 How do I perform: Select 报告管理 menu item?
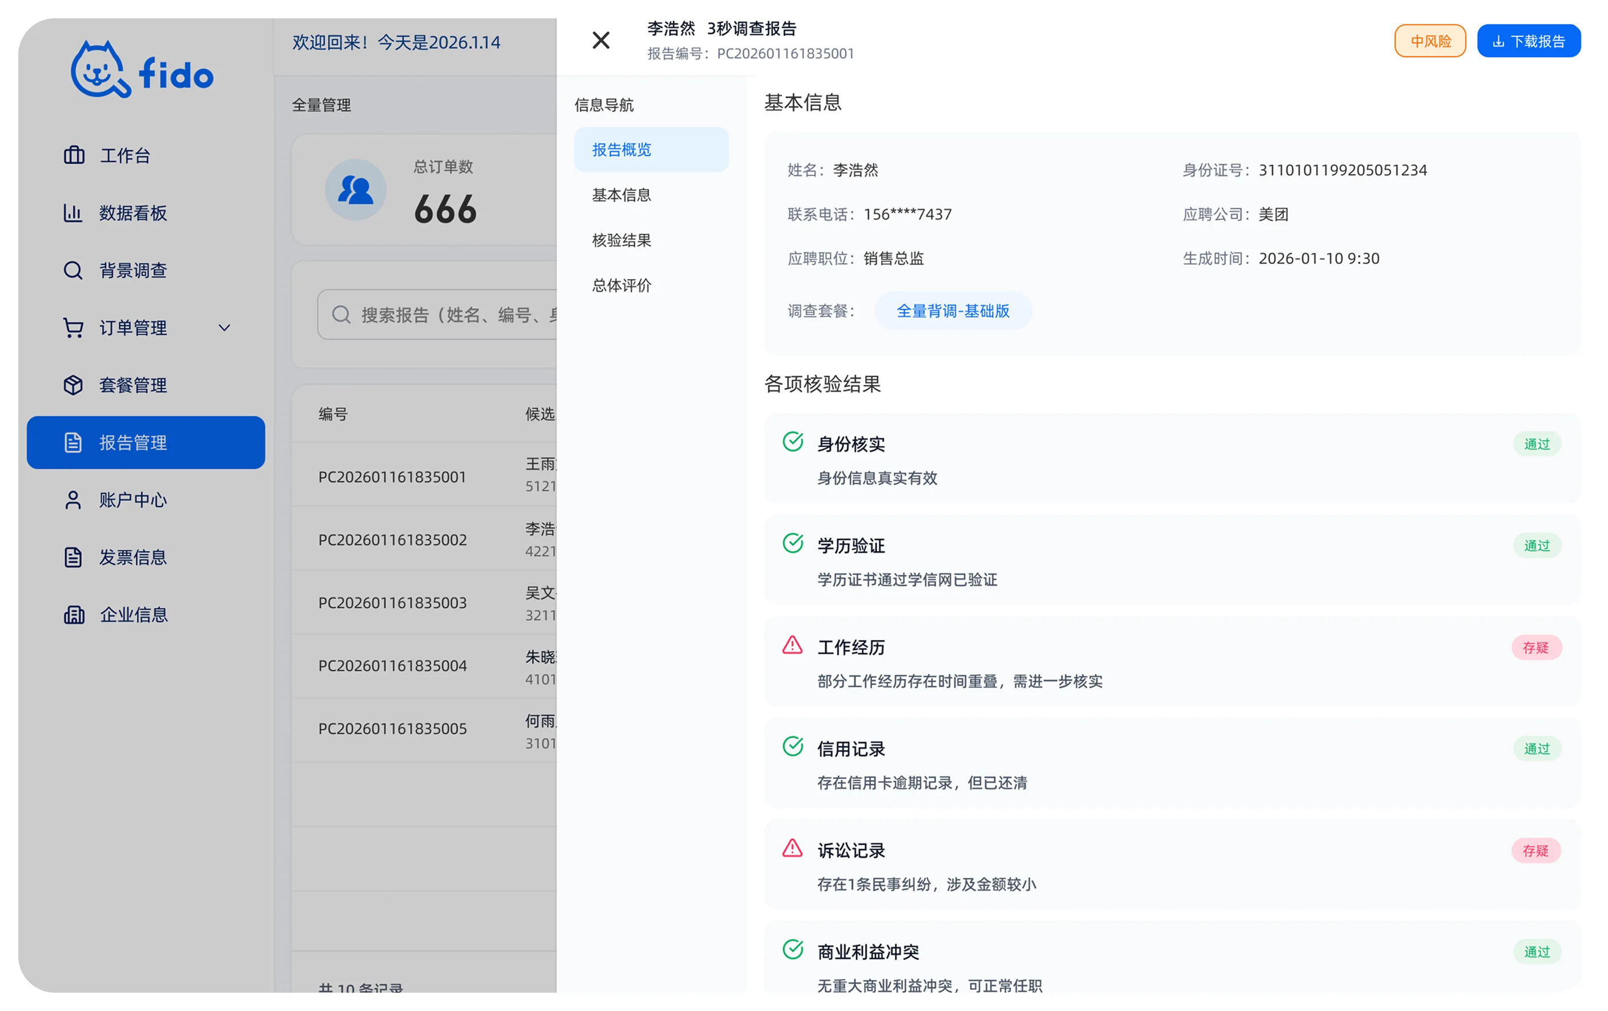click(x=146, y=443)
